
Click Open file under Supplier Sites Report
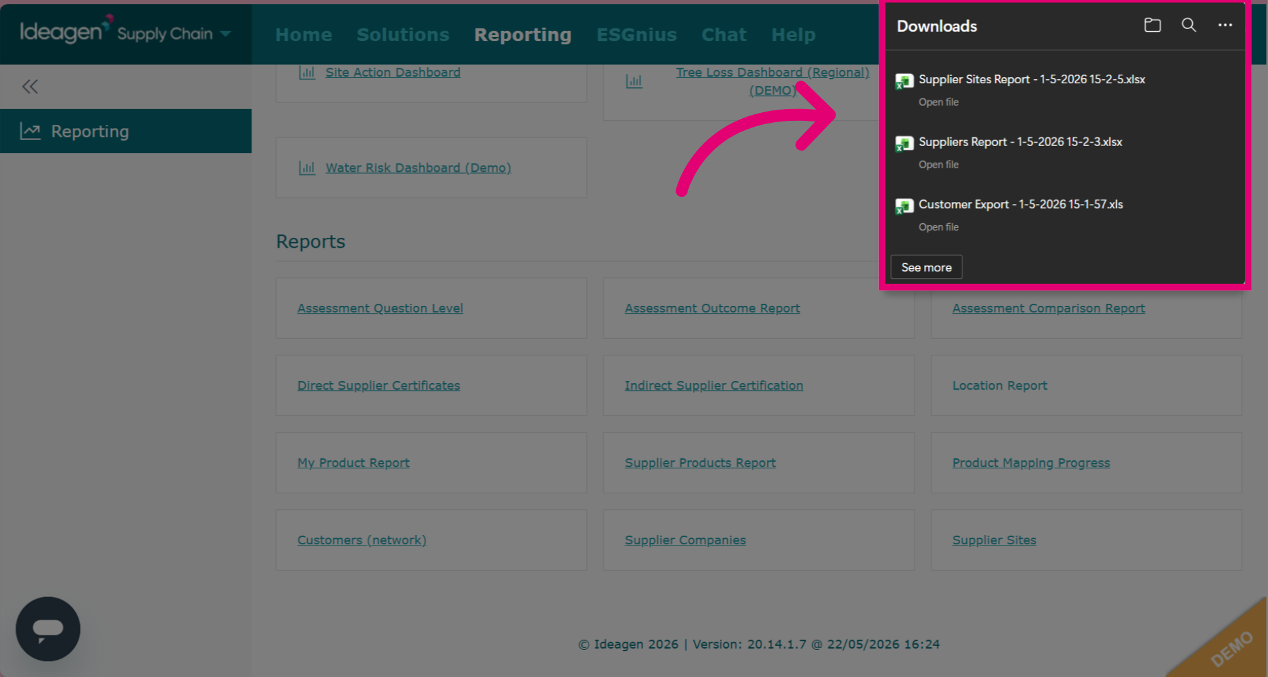[938, 102]
